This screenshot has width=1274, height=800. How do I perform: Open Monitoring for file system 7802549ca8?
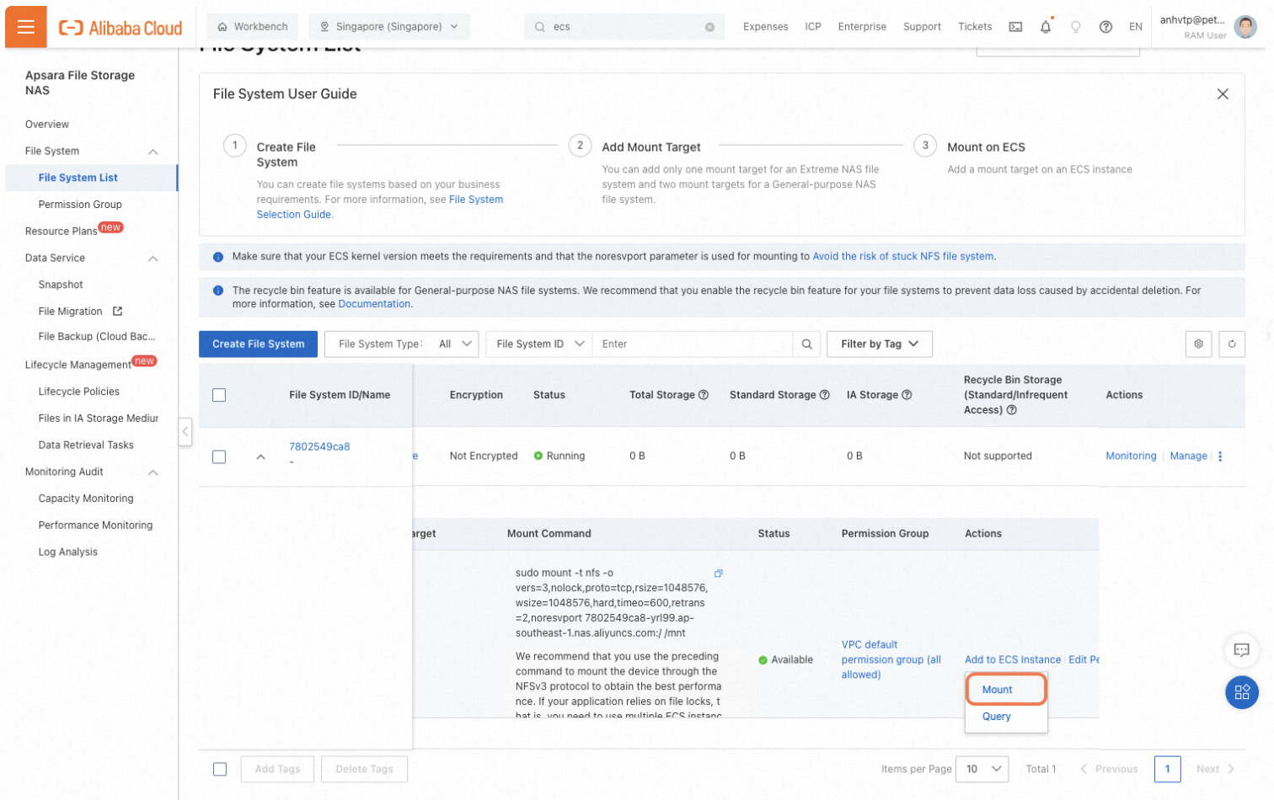1131,456
